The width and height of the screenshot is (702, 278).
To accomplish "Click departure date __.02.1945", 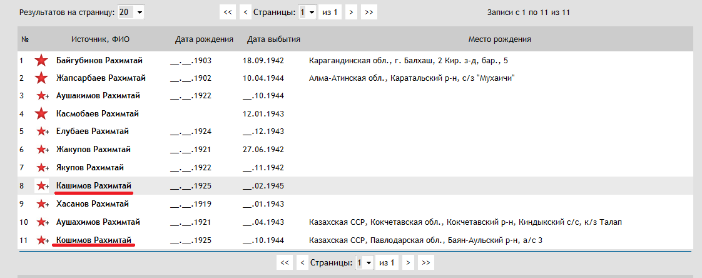I will click(x=263, y=186).
